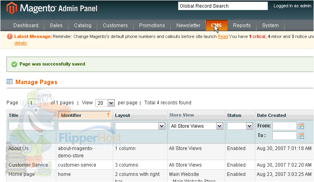Click Enabled status in Customer Service row

tap(236, 165)
